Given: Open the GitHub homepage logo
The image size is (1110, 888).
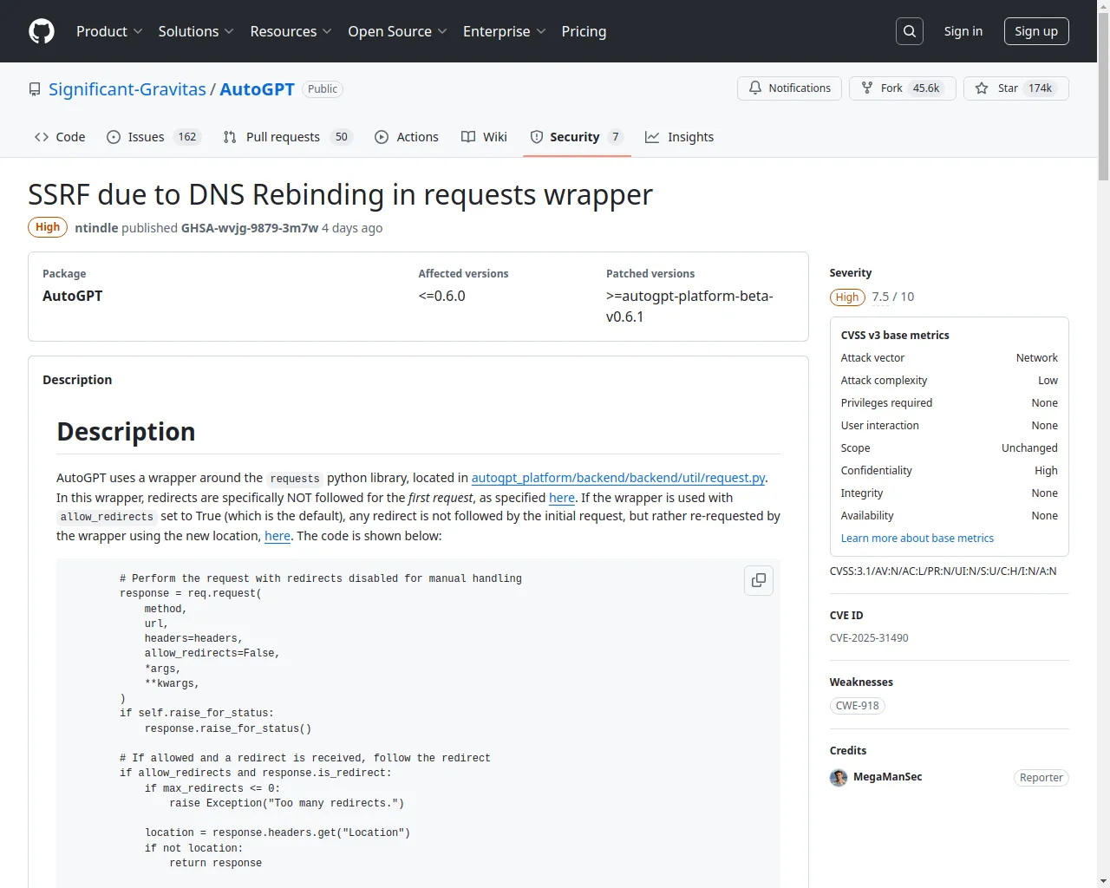Looking at the screenshot, I should point(42,31).
